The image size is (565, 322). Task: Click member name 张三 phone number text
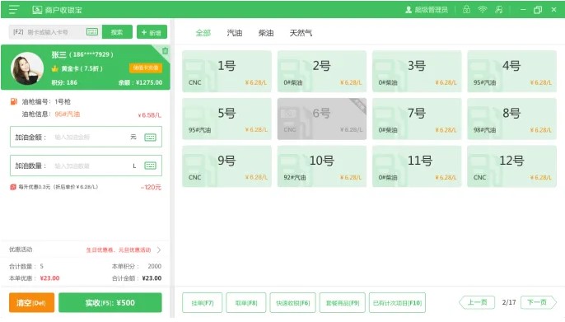tap(82, 54)
